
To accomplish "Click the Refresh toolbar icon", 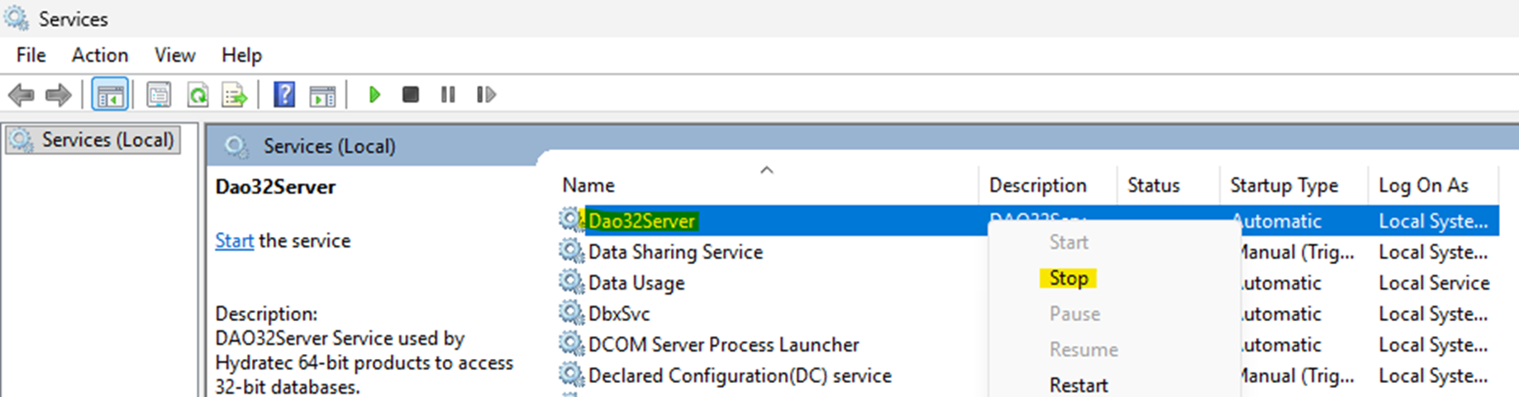I will pyautogui.click(x=198, y=95).
